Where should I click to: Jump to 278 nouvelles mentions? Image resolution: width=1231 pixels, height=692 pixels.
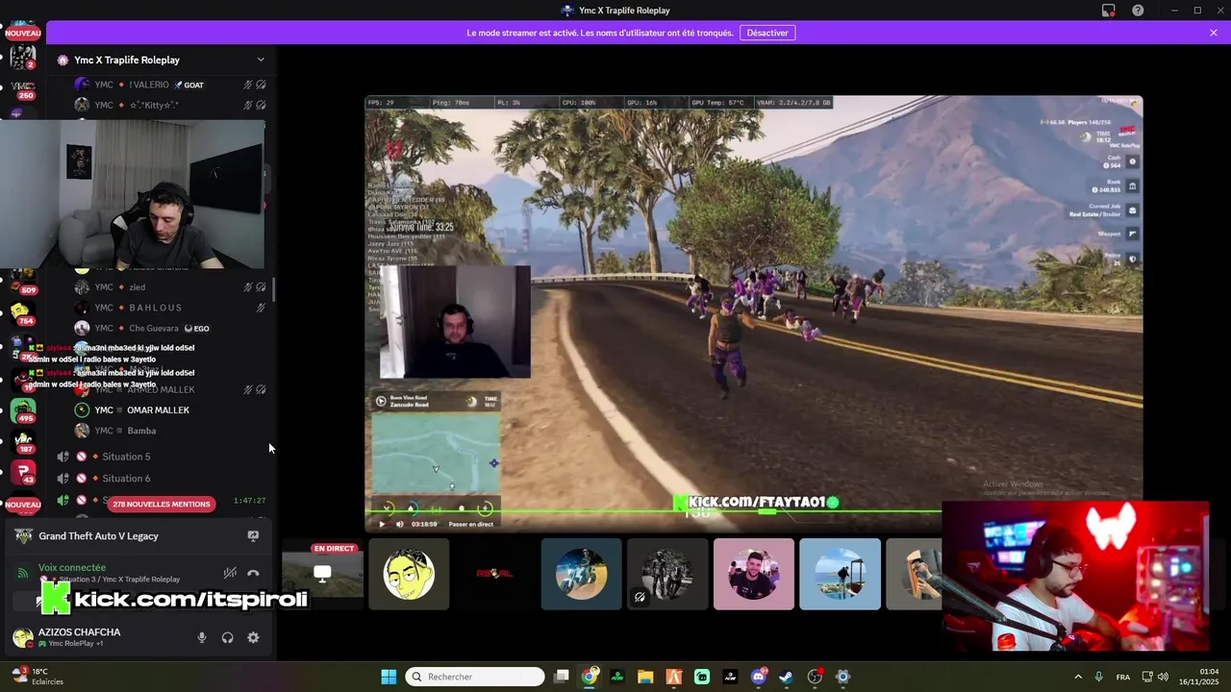[161, 504]
